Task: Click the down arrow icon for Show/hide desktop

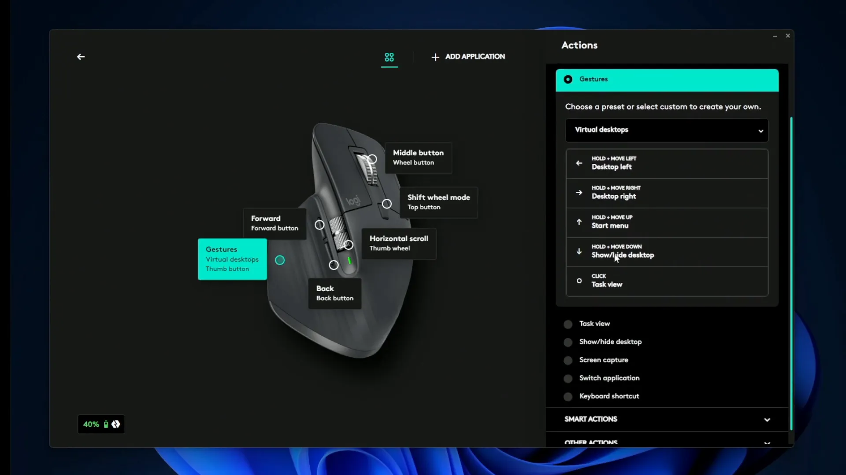Action: [x=579, y=252]
